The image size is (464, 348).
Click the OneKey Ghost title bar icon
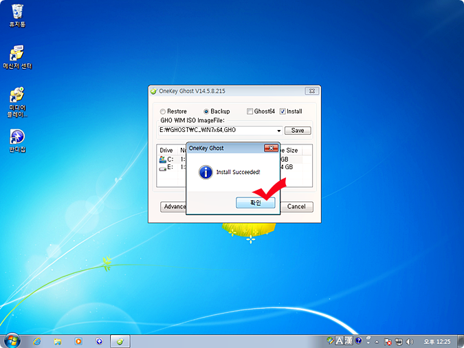tap(153, 91)
